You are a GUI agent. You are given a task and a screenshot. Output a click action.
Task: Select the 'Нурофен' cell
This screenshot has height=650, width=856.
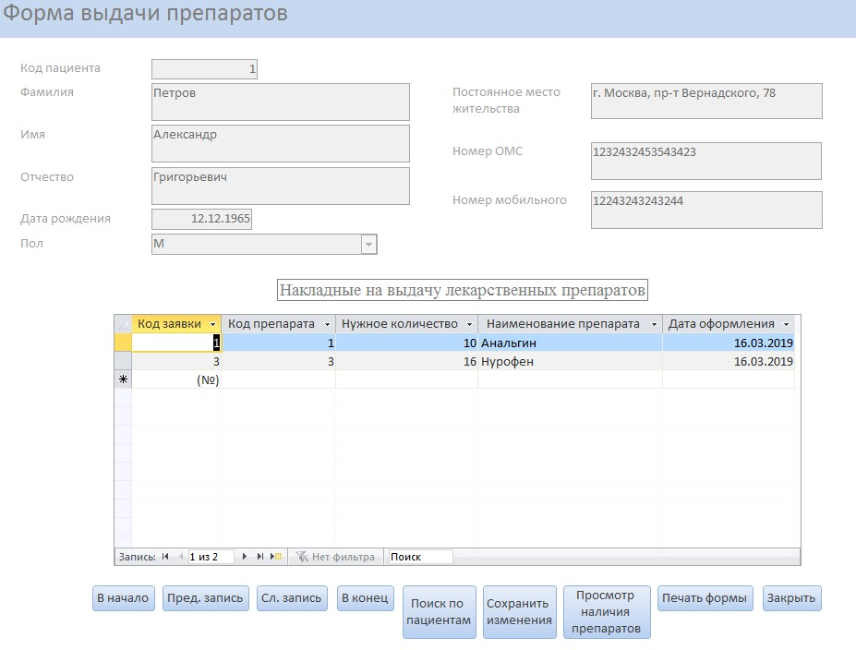click(570, 361)
